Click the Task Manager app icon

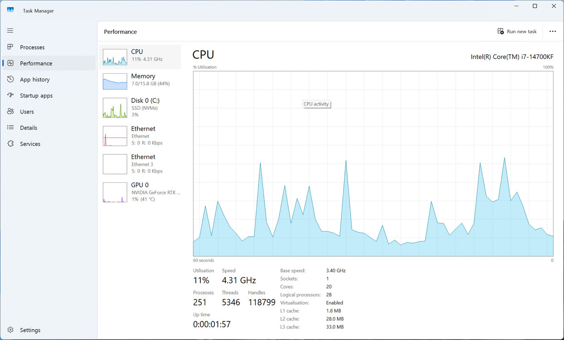pyautogui.click(x=10, y=10)
